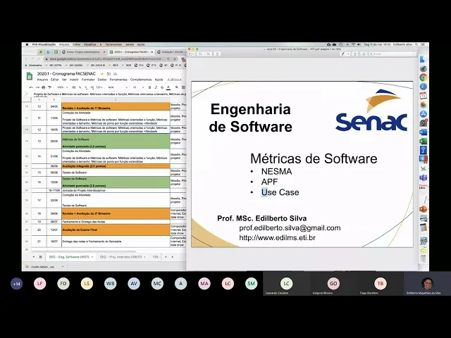Image resolution: width=451 pixels, height=338 pixels.
Task: Open Finder from the Dock
Action: (x=423, y=59)
